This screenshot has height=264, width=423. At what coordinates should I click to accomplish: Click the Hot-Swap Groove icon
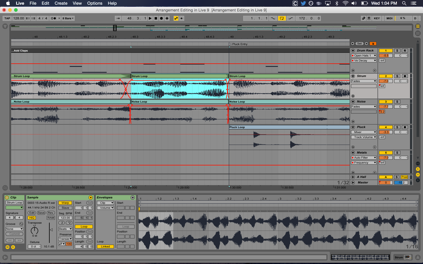point(21,224)
